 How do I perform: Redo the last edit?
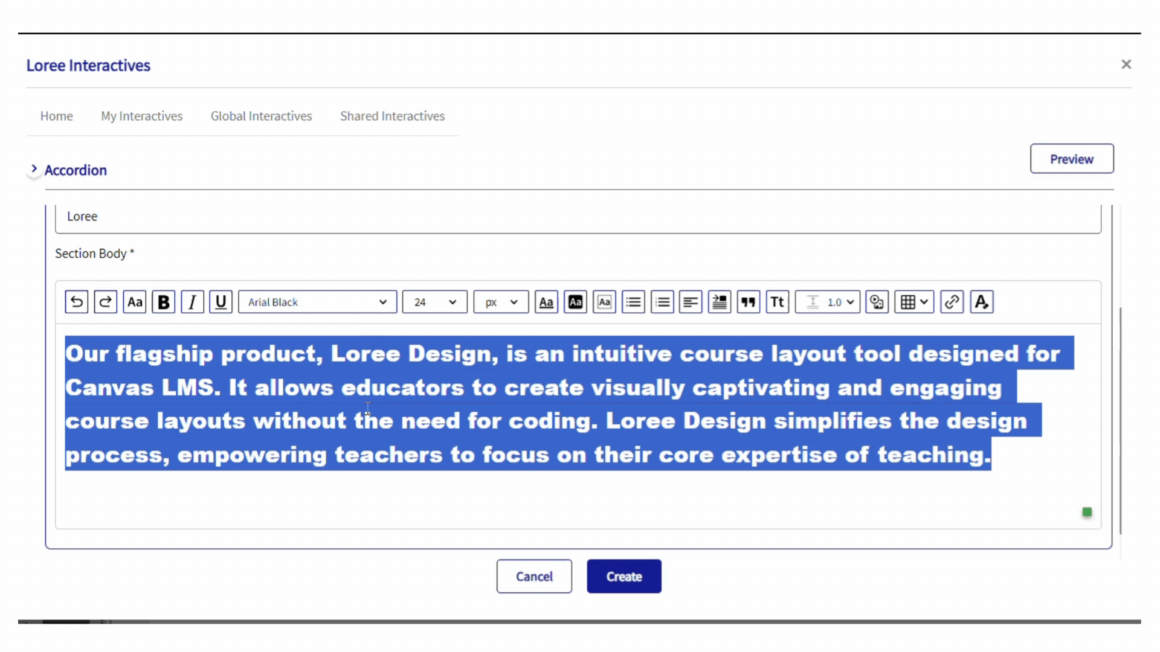click(x=106, y=302)
